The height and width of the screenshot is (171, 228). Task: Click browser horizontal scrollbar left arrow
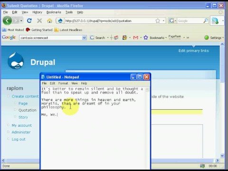[x=3, y=160]
